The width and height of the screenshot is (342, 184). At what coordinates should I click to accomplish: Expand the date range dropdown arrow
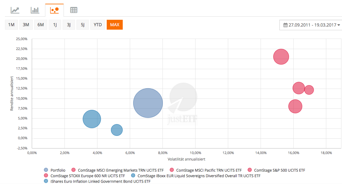(339, 25)
